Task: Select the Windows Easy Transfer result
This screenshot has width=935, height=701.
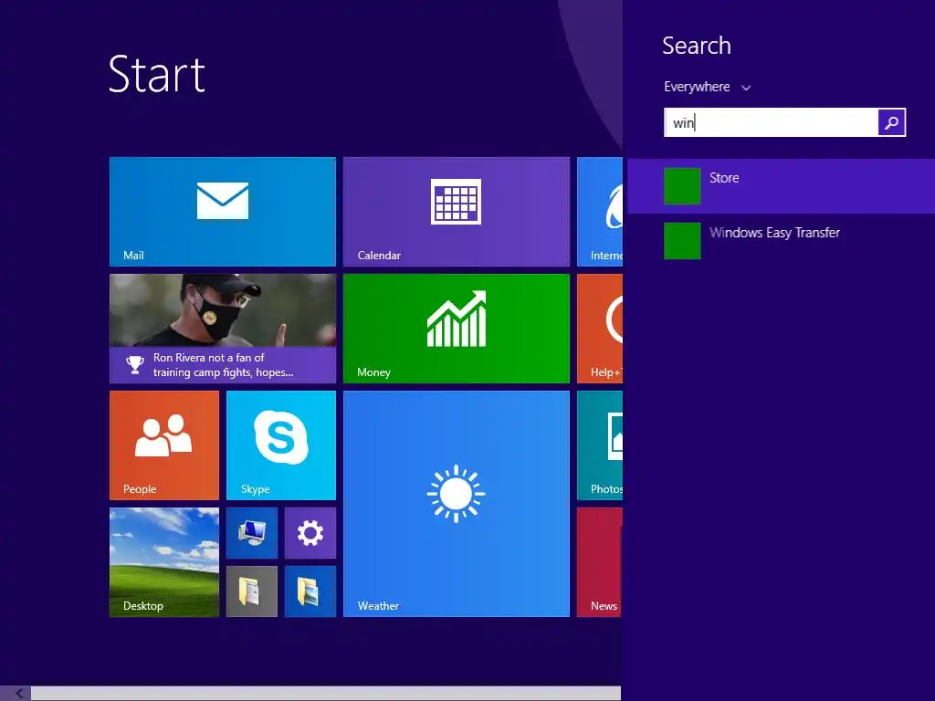Action: (x=782, y=241)
